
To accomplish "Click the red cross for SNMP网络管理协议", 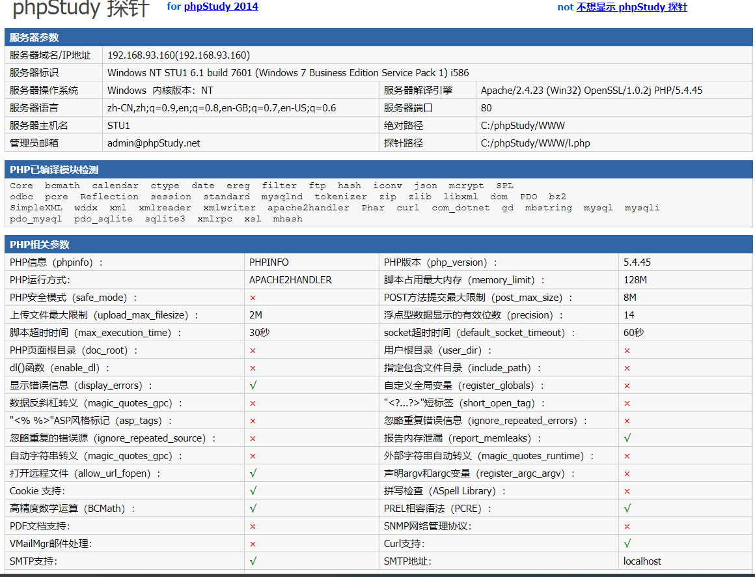I will [627, 526].
